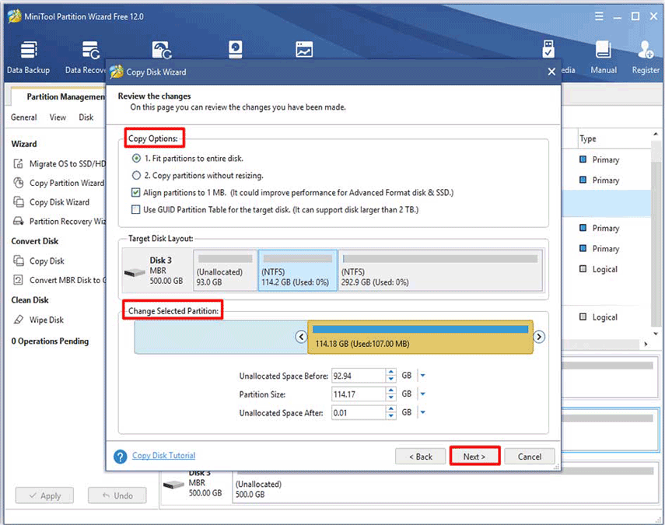The width and height of the screenshot is (665, 525).
Task: Increase Unallocated Space After with up spinner
Action: pos(391,409)
